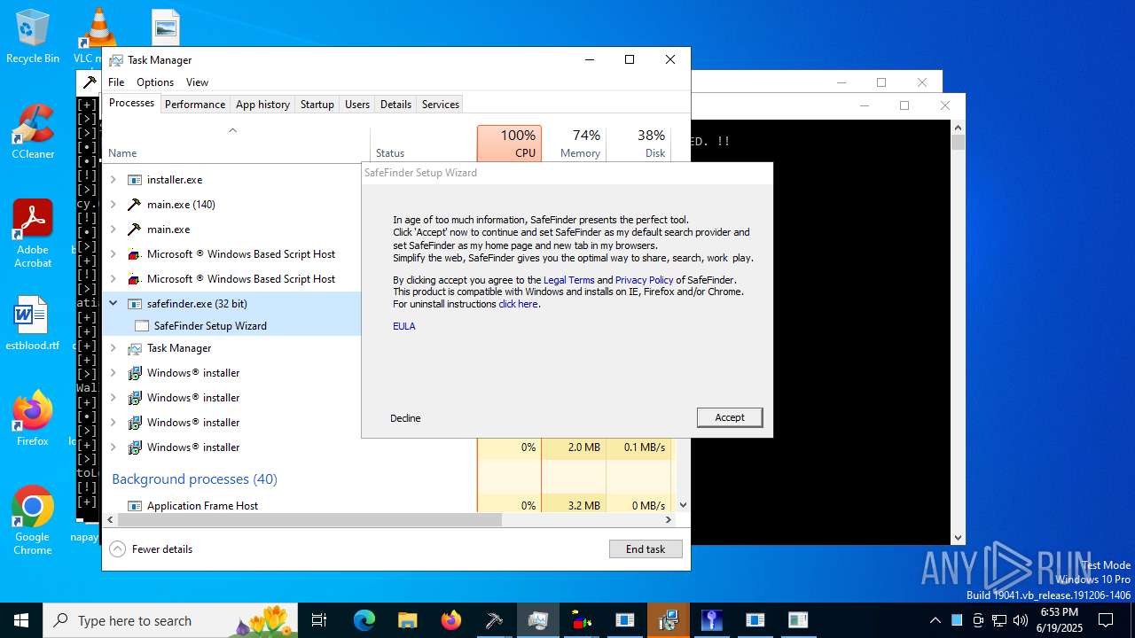1135x638 pixels.
Task: Decline the SafeFinder setup offer
Action: [405, 418]
